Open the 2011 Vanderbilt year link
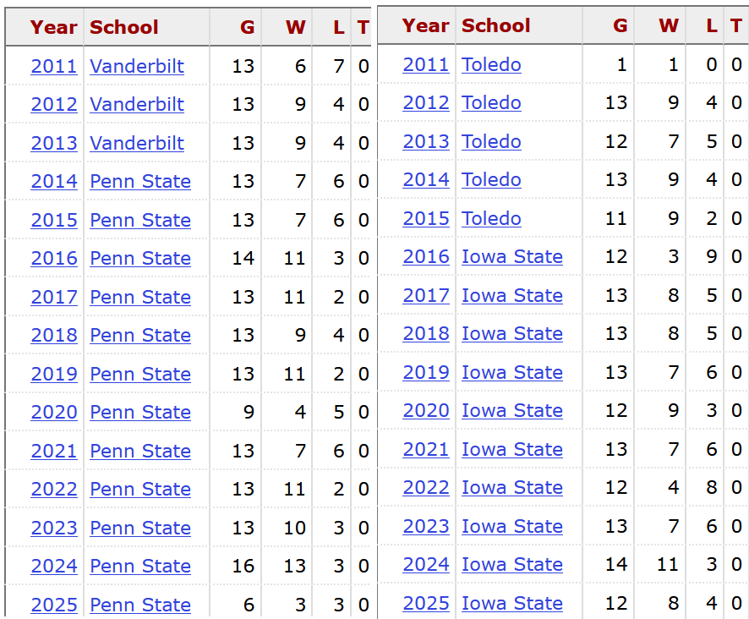Screen dimensions: 749x619 (x=54, y=66)
